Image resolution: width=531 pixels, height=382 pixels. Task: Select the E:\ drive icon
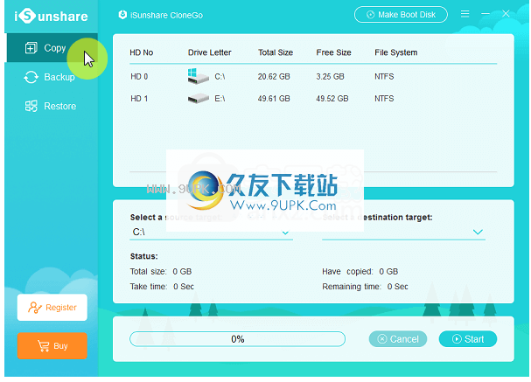coord(198,99)
